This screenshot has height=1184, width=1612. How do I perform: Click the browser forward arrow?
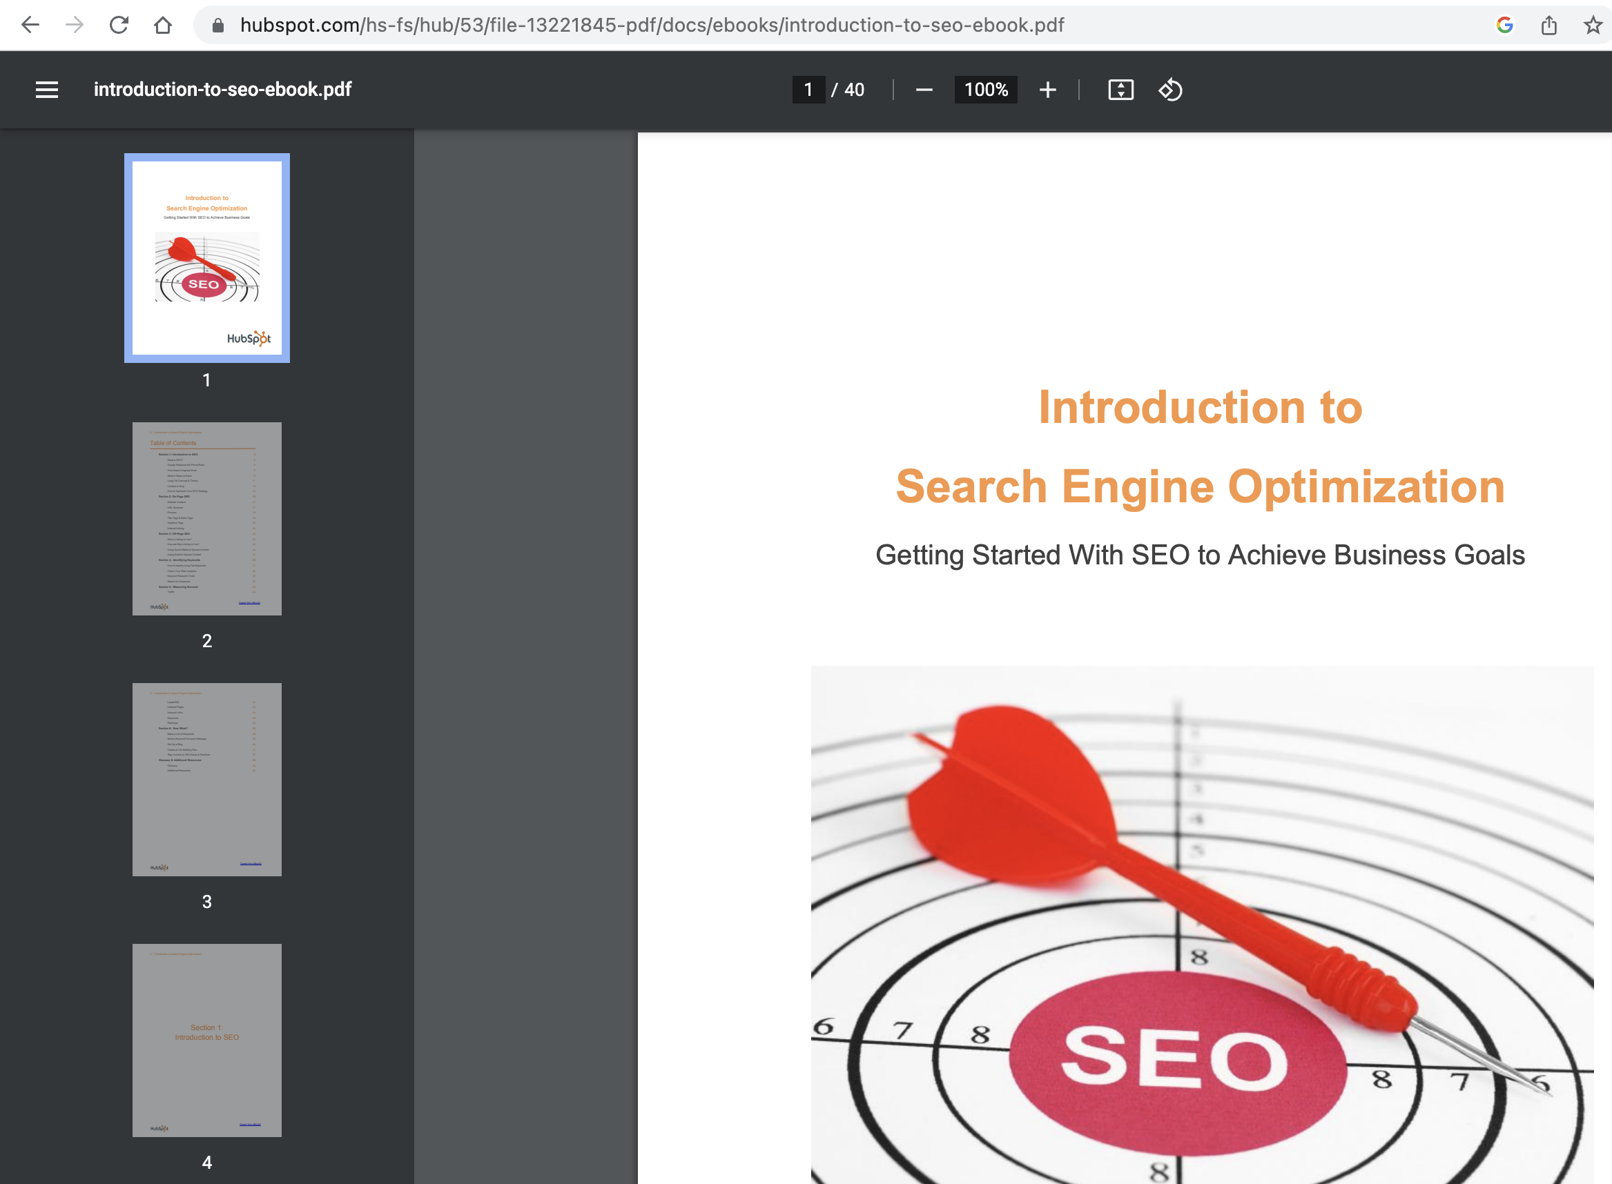click(74, 25)
